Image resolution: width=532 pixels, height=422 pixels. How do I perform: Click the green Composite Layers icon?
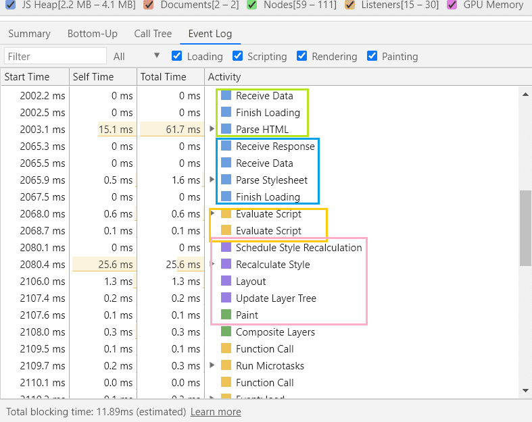226,332
